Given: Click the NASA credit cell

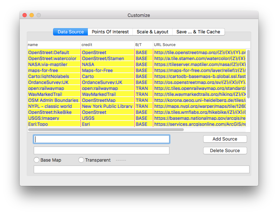Looking at the screenshot, I should click(108, 64).
